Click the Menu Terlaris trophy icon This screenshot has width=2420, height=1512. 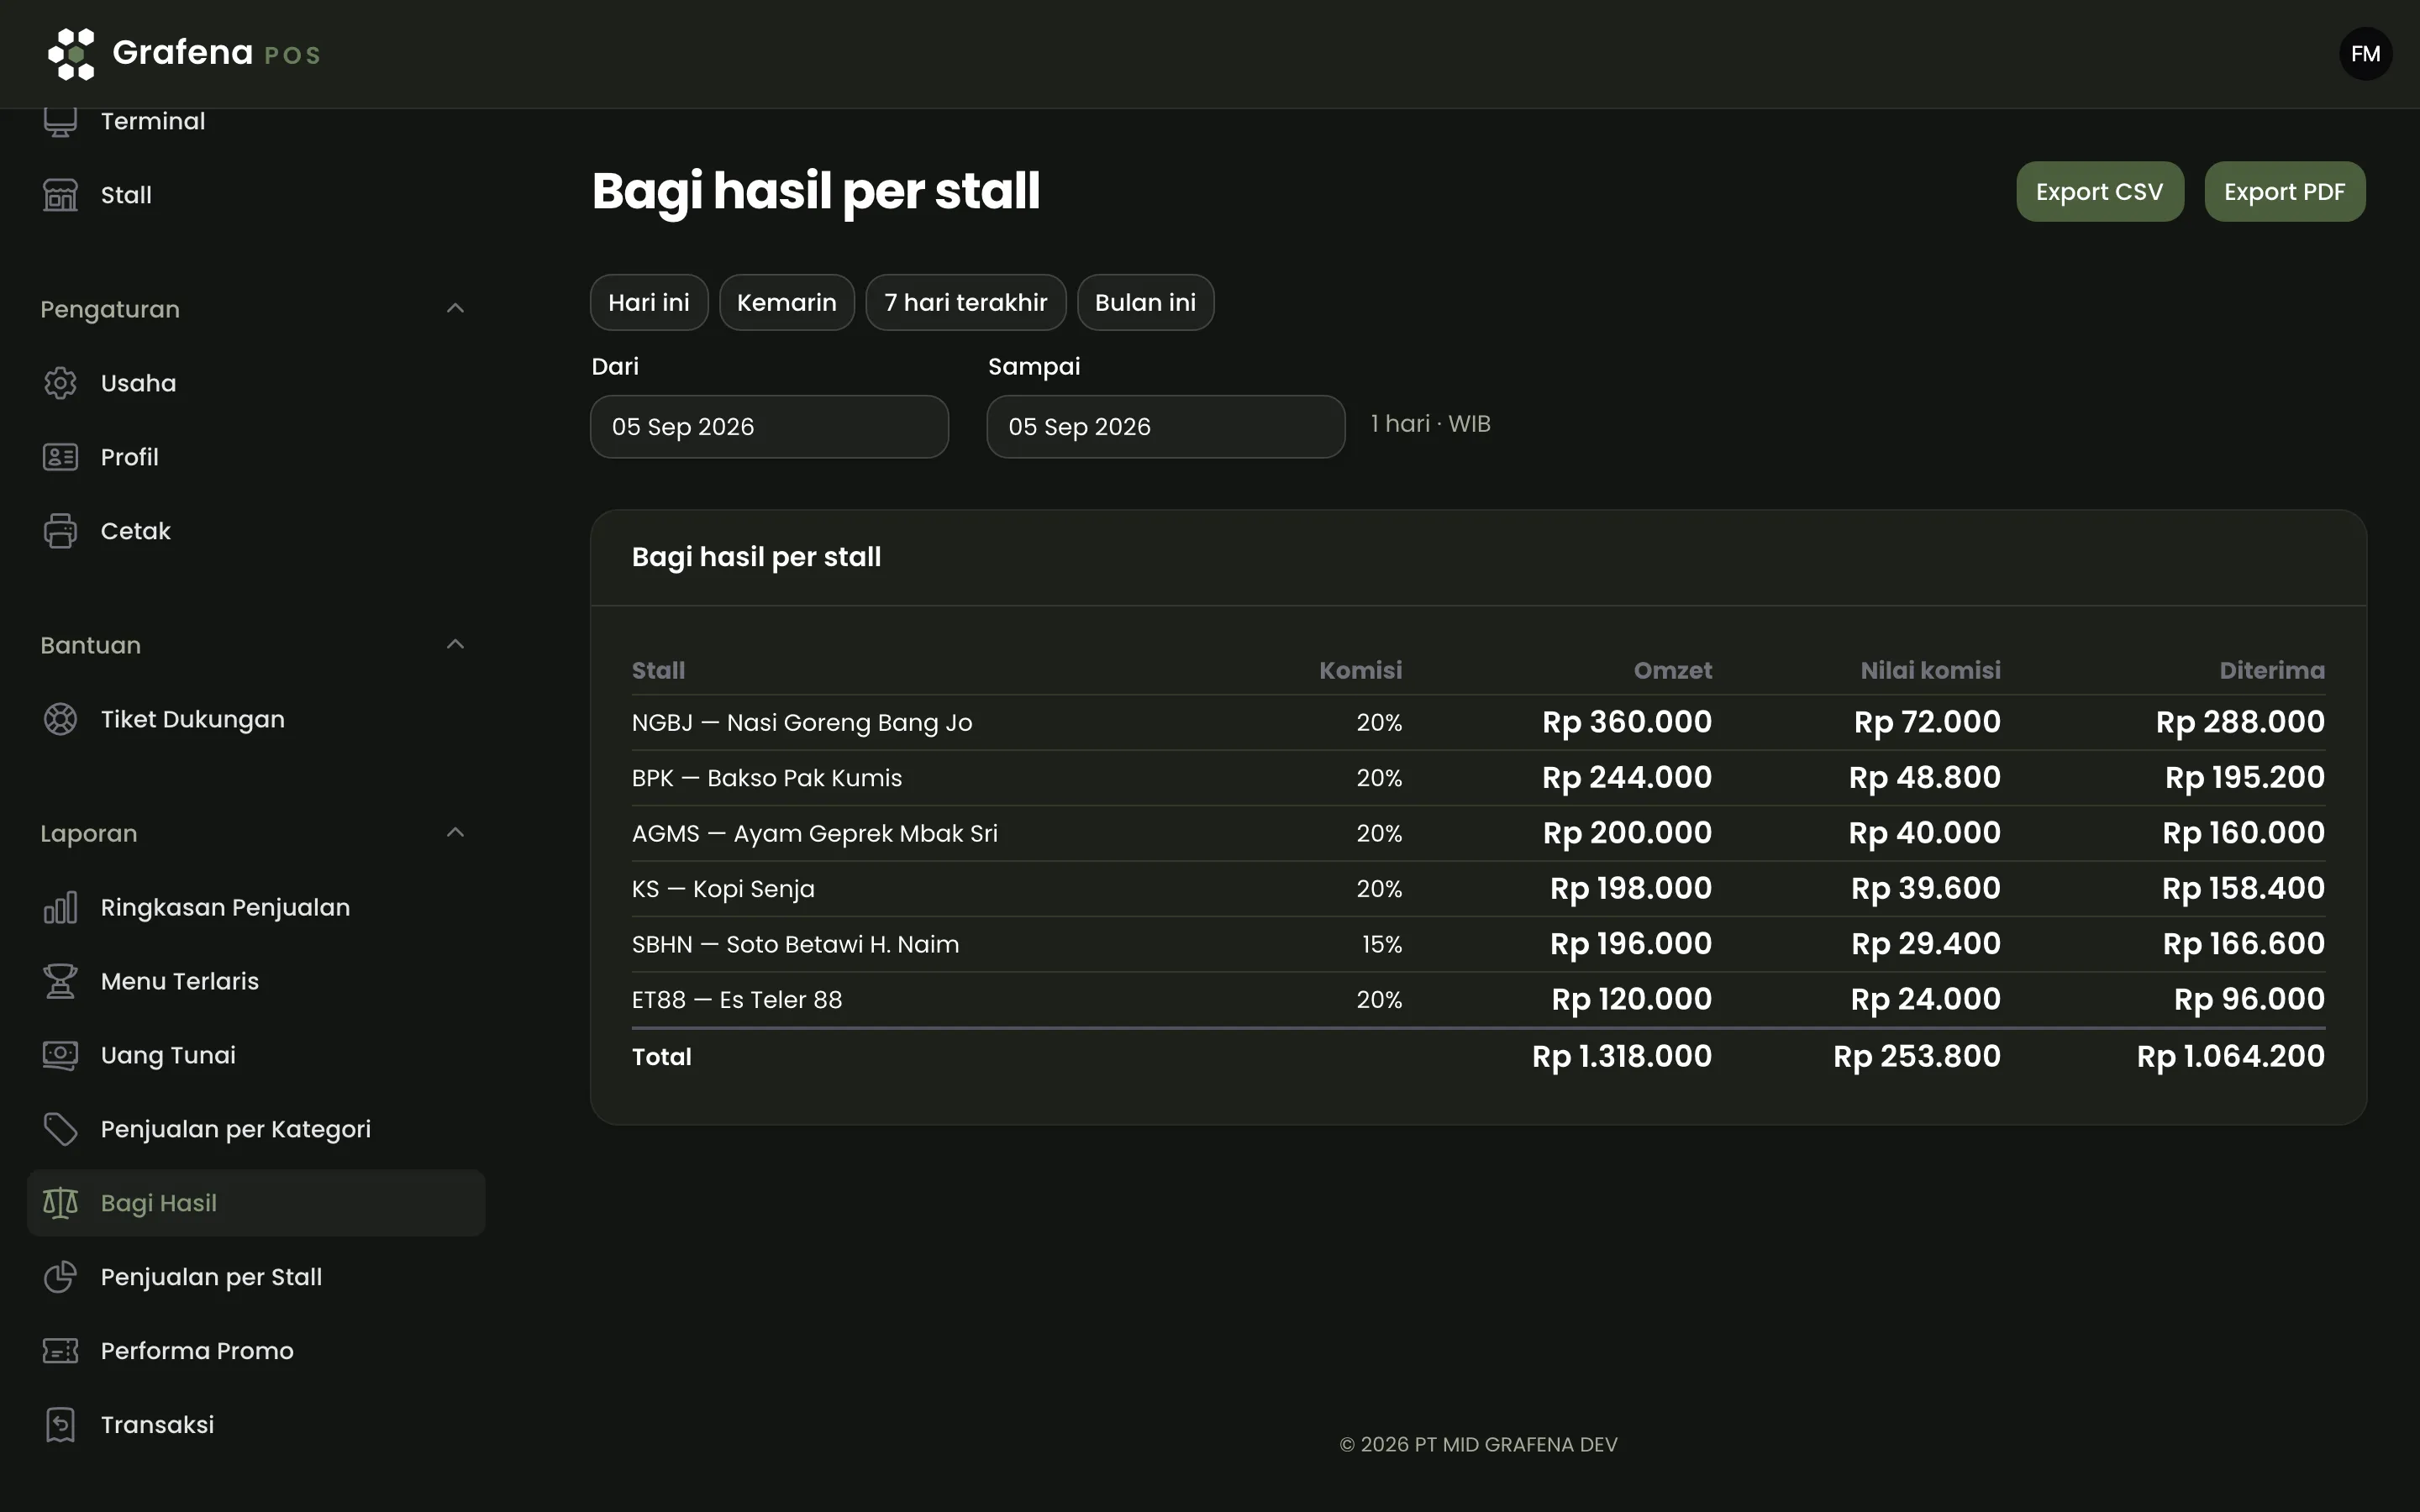click(x=60, y=981)
